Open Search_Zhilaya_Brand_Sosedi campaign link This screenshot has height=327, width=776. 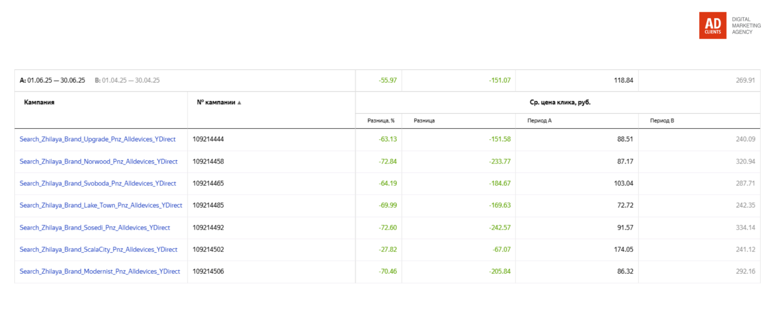pos(95,228)
